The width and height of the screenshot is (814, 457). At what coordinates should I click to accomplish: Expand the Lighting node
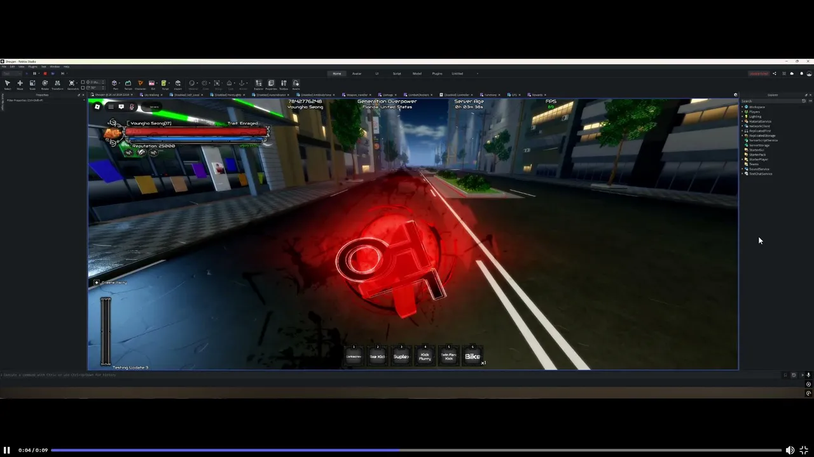click(x=742, y=116)
